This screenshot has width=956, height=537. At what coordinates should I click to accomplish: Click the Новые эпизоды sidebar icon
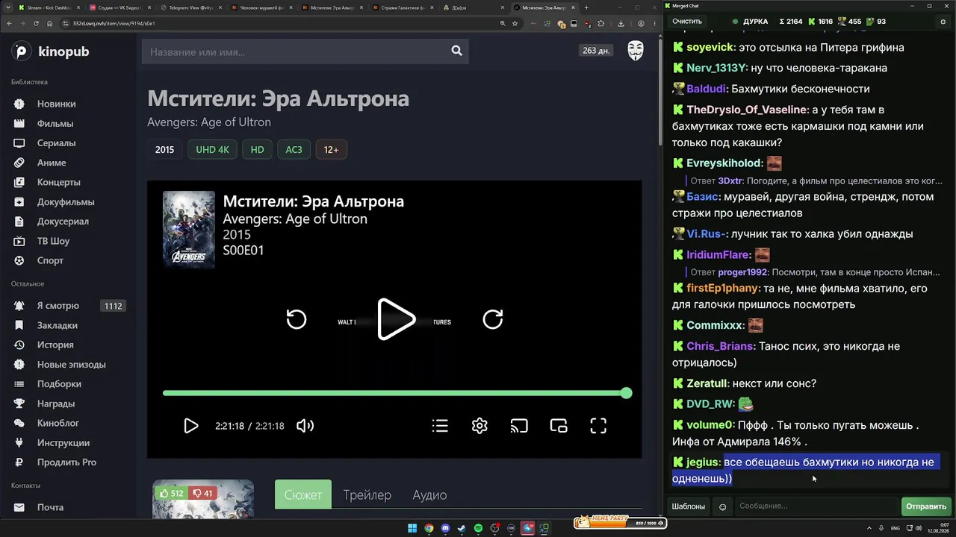[x=19, y=365]
